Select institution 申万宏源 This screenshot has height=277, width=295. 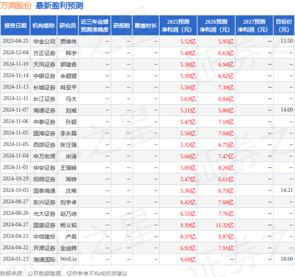click(x=44, y=157)
